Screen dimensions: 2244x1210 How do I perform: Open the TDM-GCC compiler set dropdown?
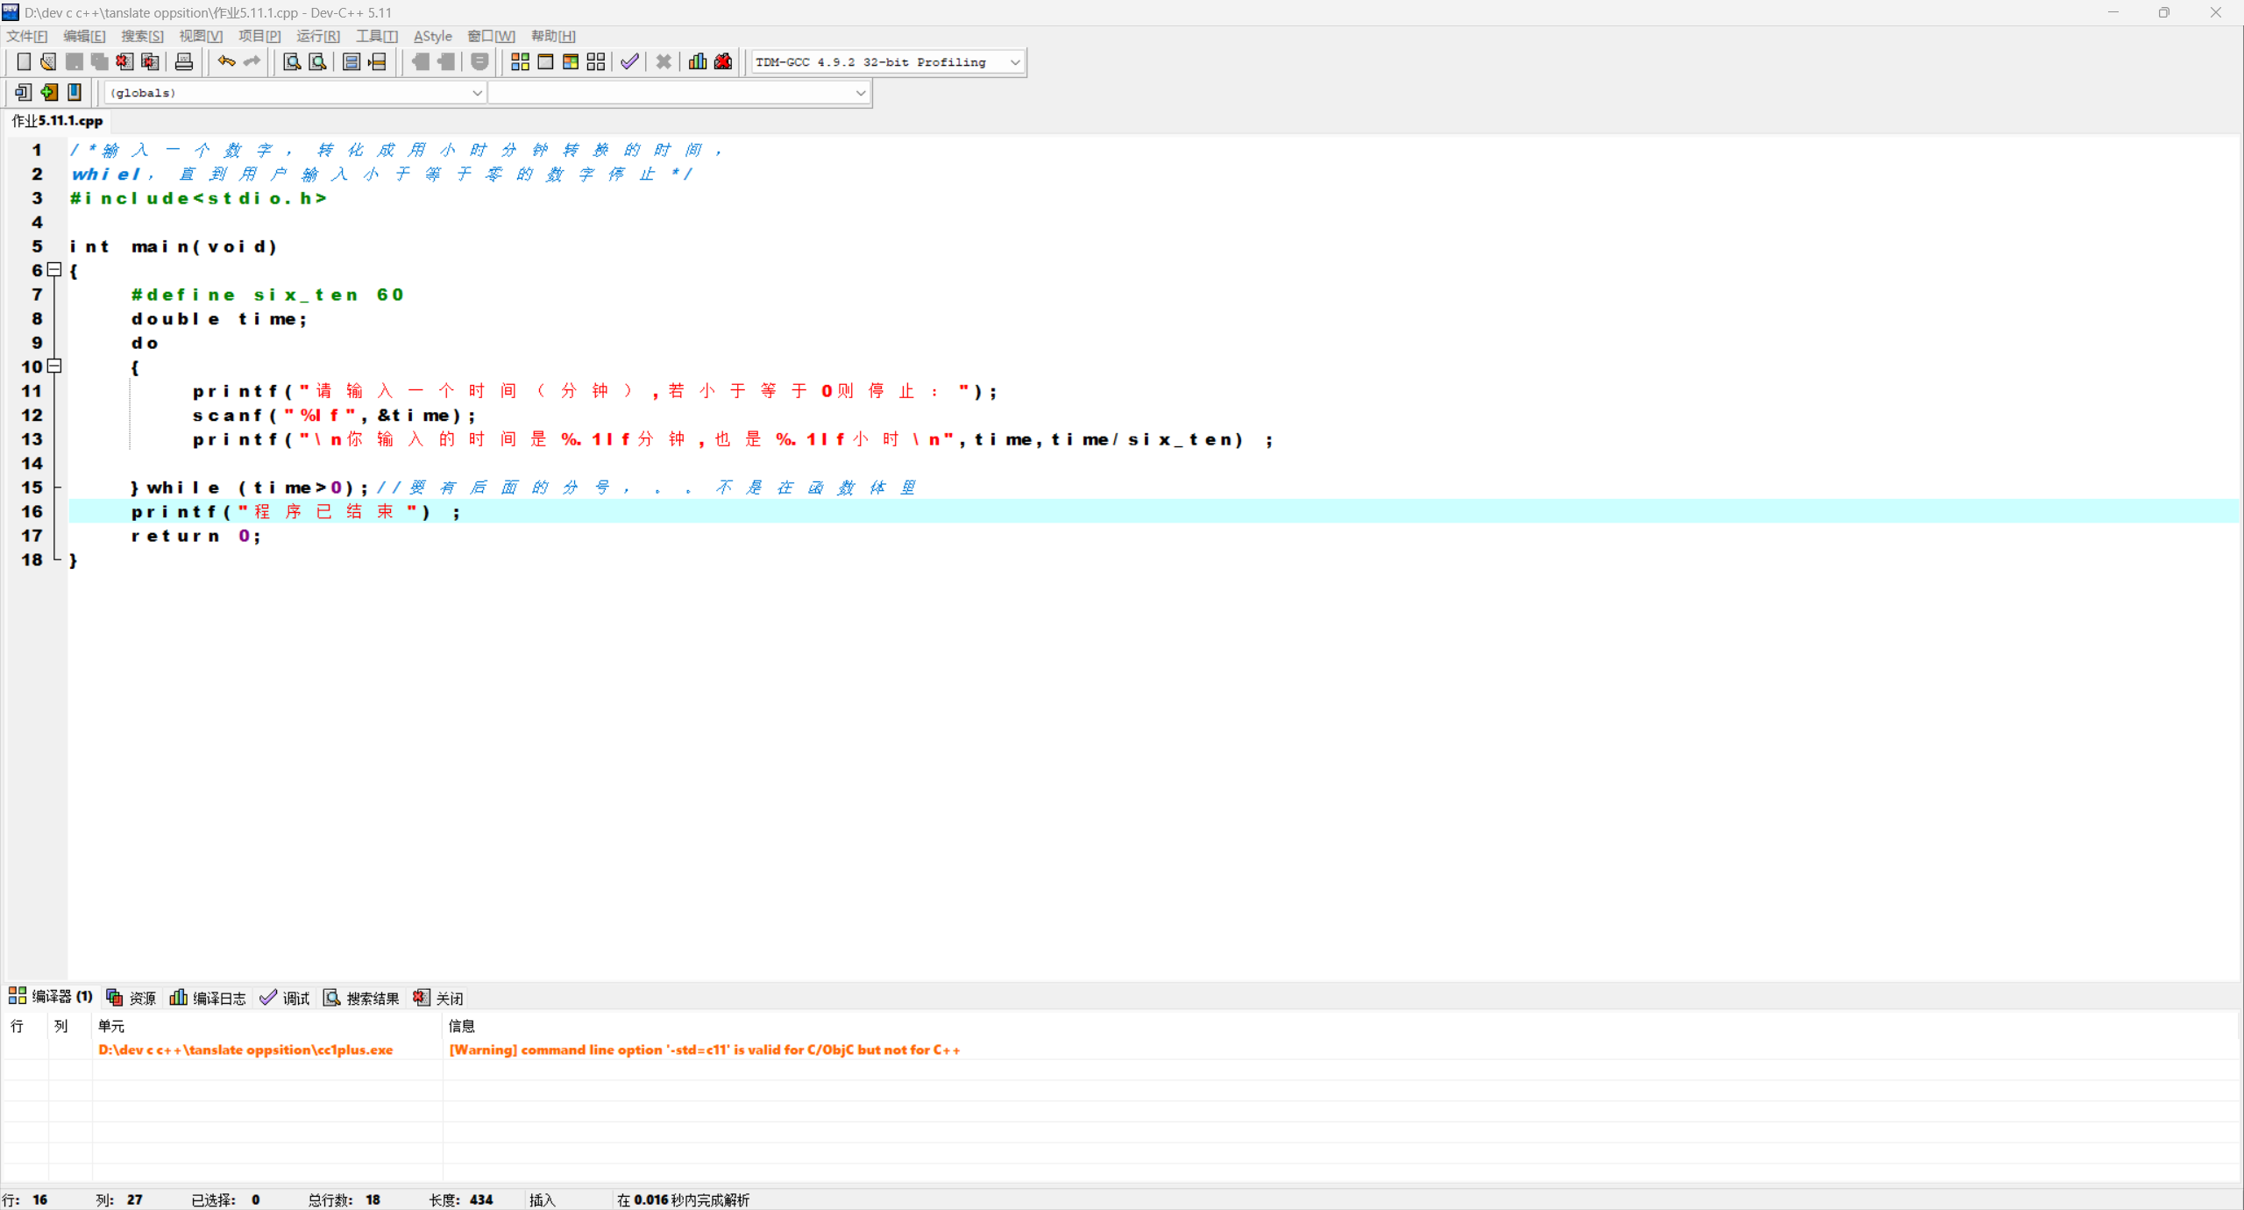[x=1014, y=62]
